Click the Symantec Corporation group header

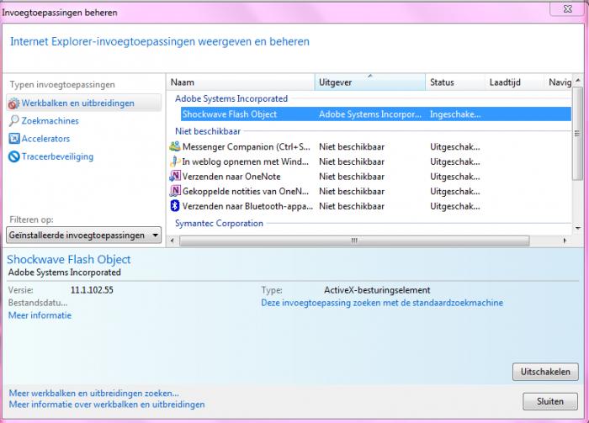(219, 224)
